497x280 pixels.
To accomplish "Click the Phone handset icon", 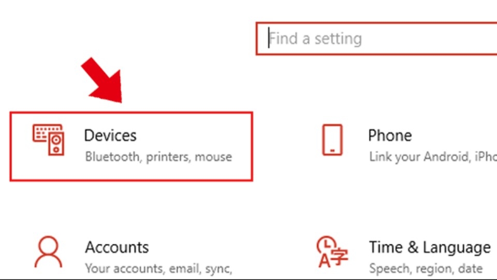I will tap(332, 139).
